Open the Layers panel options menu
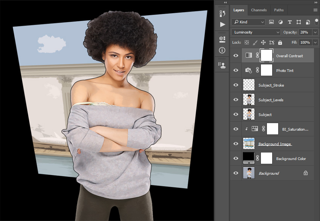The width and height of the screenshot is (320, 221). pos(315,10)
